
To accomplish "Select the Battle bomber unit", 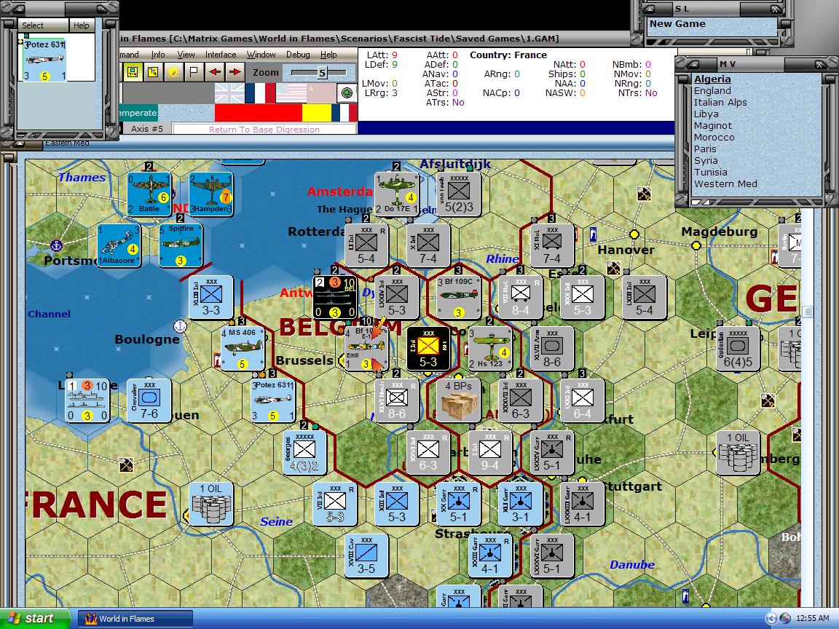I will pos(149,193).
